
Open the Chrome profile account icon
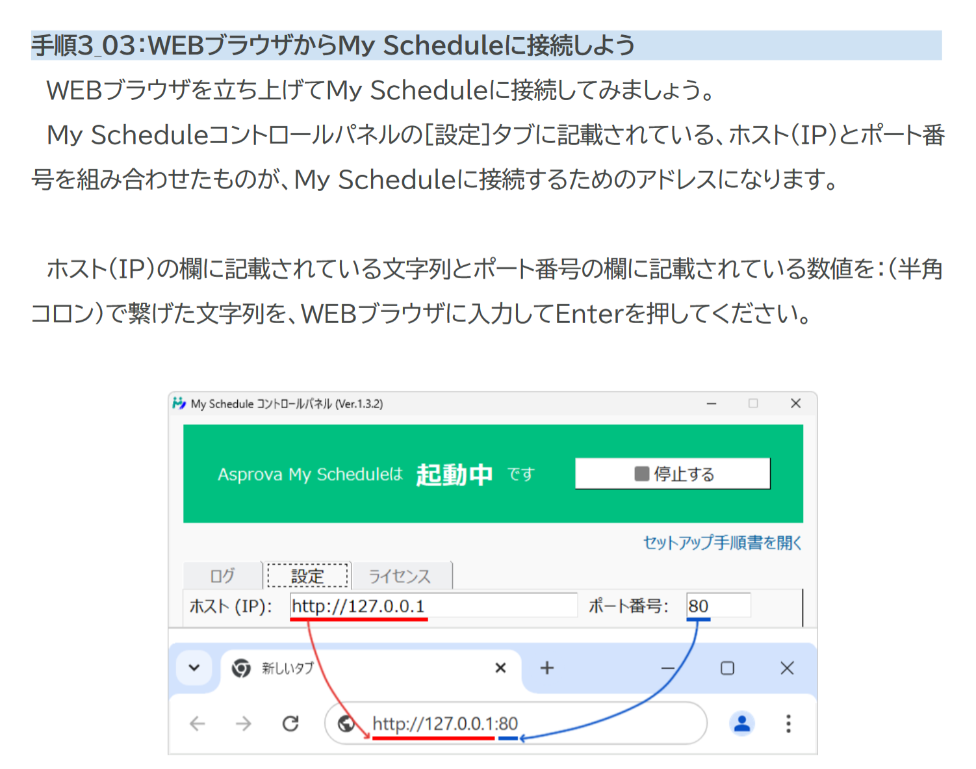pos(741,723)
